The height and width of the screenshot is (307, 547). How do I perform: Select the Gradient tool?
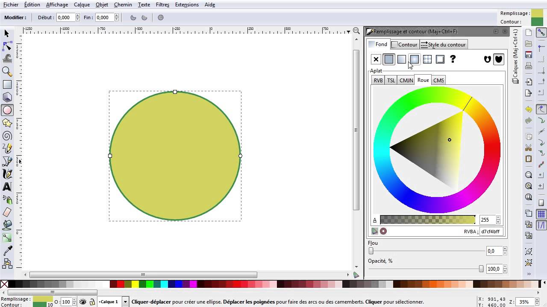point(7,238)
